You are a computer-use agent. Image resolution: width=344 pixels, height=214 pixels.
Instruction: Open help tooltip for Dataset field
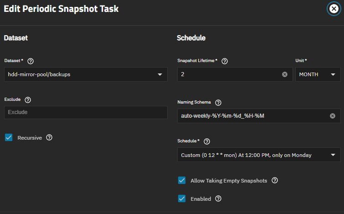point(31,61)
